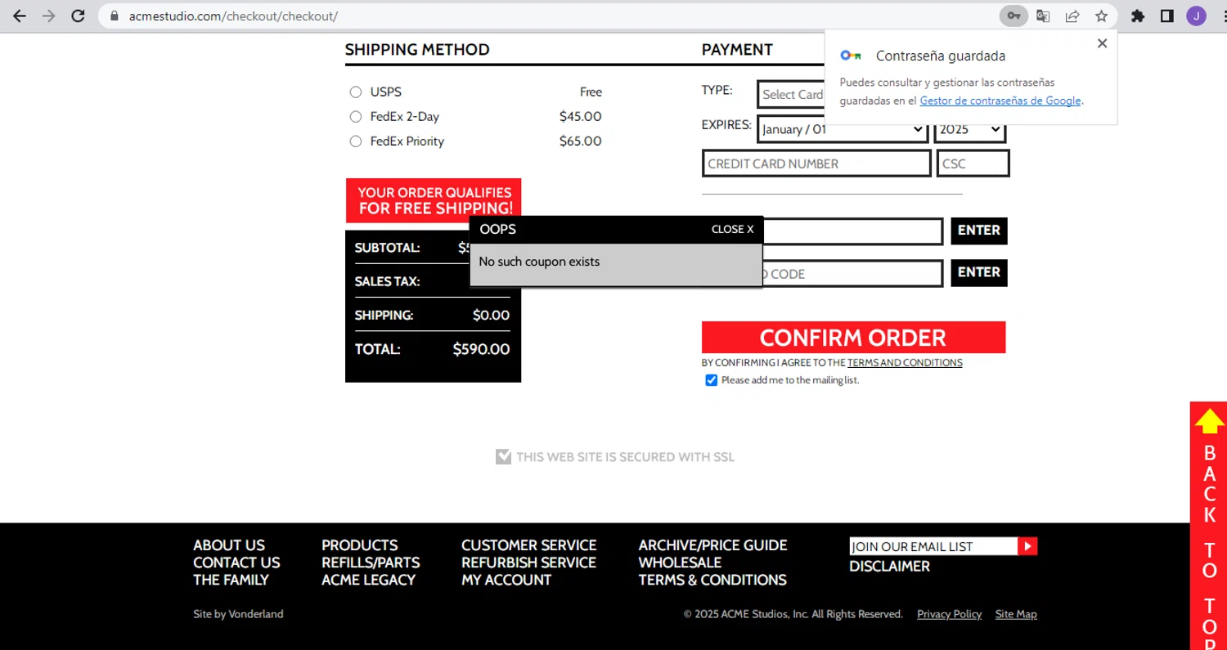
Task: Open the profile avatar J
Action: [1196, 16]
